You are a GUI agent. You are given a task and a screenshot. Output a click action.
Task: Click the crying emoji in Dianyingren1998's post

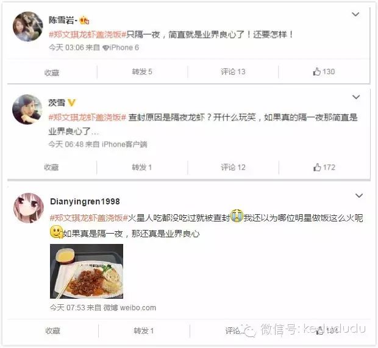[237, 216]
